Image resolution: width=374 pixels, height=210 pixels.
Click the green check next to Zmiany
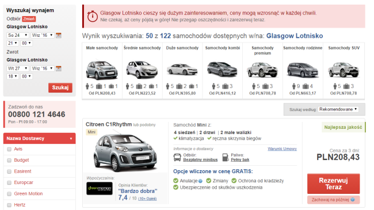209,181
